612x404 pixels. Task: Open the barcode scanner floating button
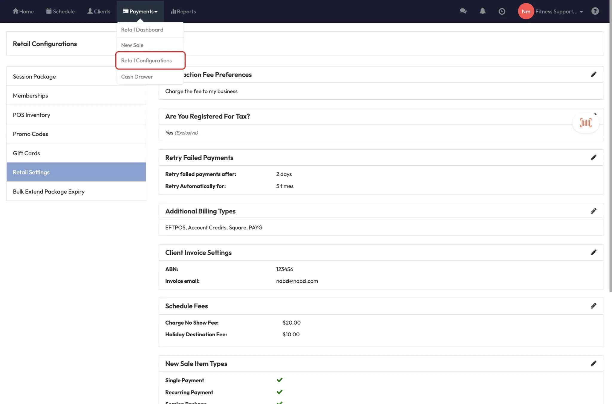[585, 123]
